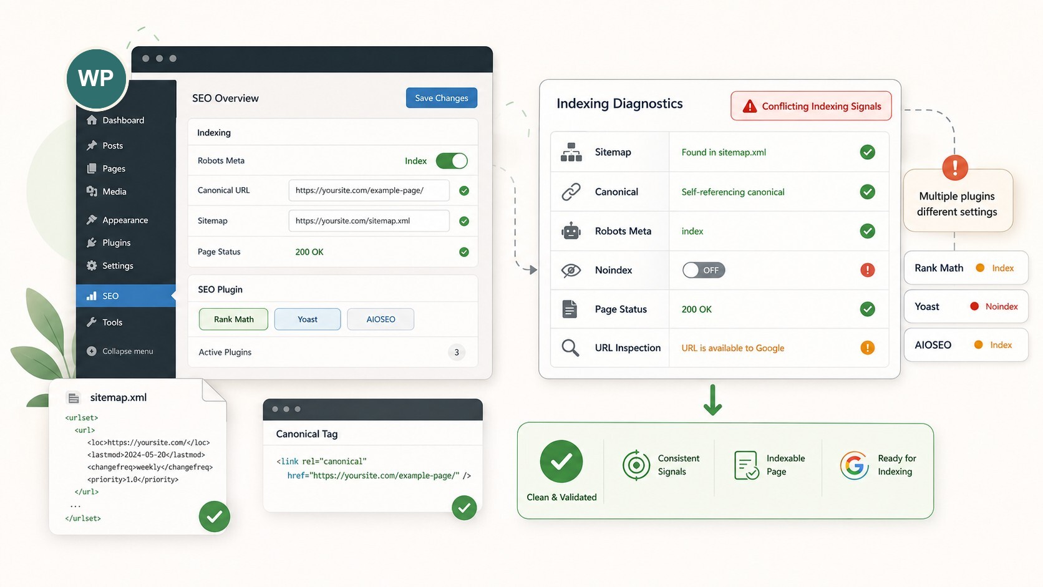Click green checkmark on sitemap.xml card
Screen dimensions: 1043x587
pos(214,517)
